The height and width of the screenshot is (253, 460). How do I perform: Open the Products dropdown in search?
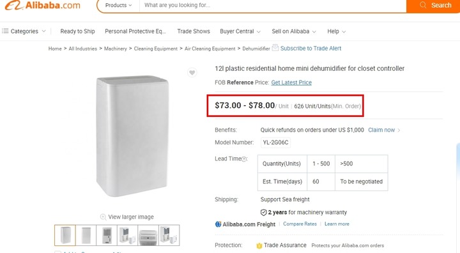(119, 5)
